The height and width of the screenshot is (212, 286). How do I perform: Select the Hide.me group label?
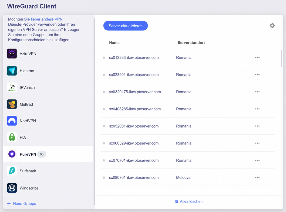(x=27, y=71)
